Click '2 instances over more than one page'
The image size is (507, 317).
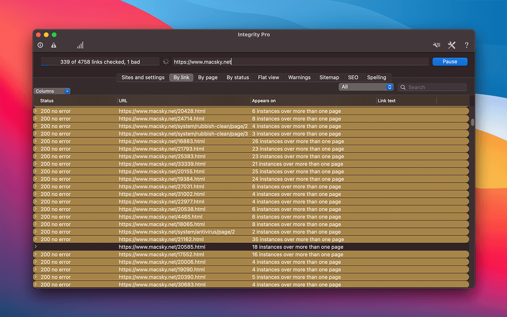pyautogui.click(x=296, y=232)
